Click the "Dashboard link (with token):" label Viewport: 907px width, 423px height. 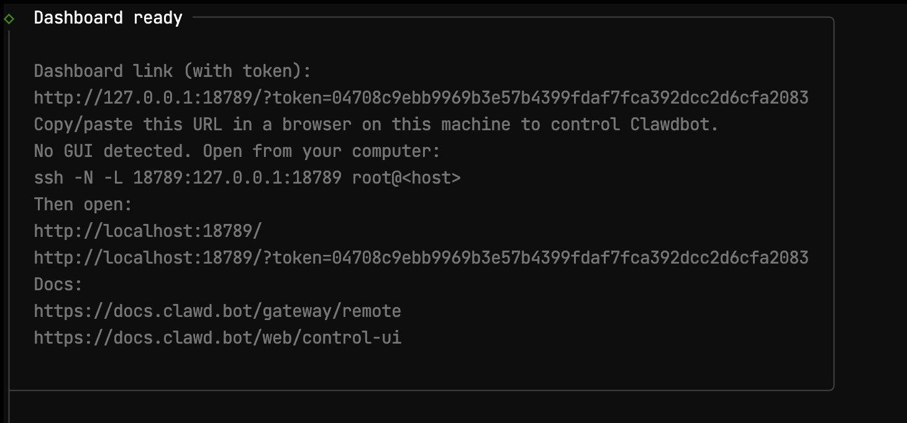tap(172, 71)
